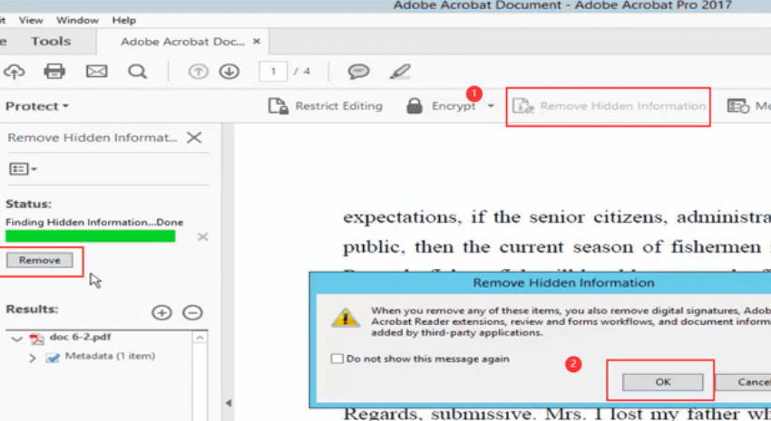This screenshot has width=771, height=421.
Task: Open the Protect dropdown
Action: pyautogui.click(x=37, y=106)
